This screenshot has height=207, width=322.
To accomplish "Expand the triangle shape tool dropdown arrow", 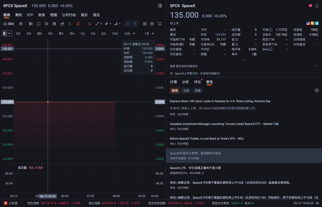I will pyautogui.click(x=119, y=24).
